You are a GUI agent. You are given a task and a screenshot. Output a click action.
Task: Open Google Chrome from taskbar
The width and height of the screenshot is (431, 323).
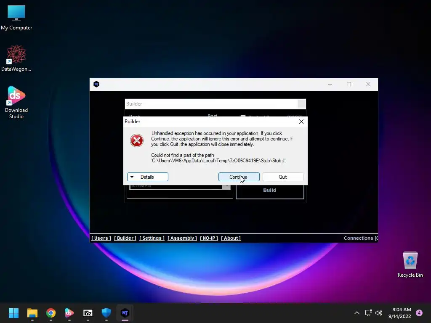(x=51, y=313)
